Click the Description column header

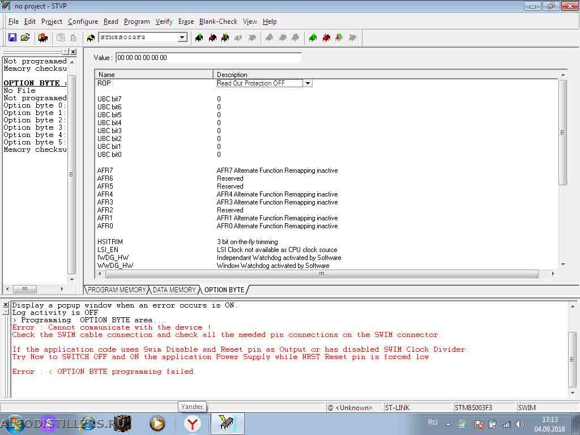tap(386, 74)
